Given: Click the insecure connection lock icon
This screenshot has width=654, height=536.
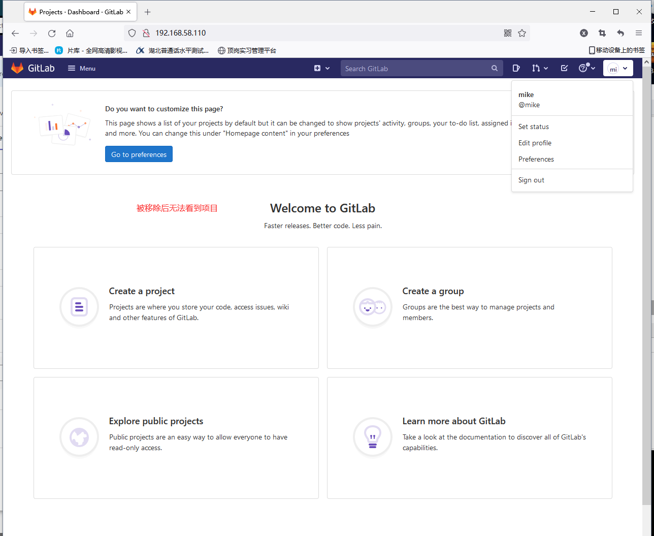Looking at the screenshot, I should (x=146, y=33).
